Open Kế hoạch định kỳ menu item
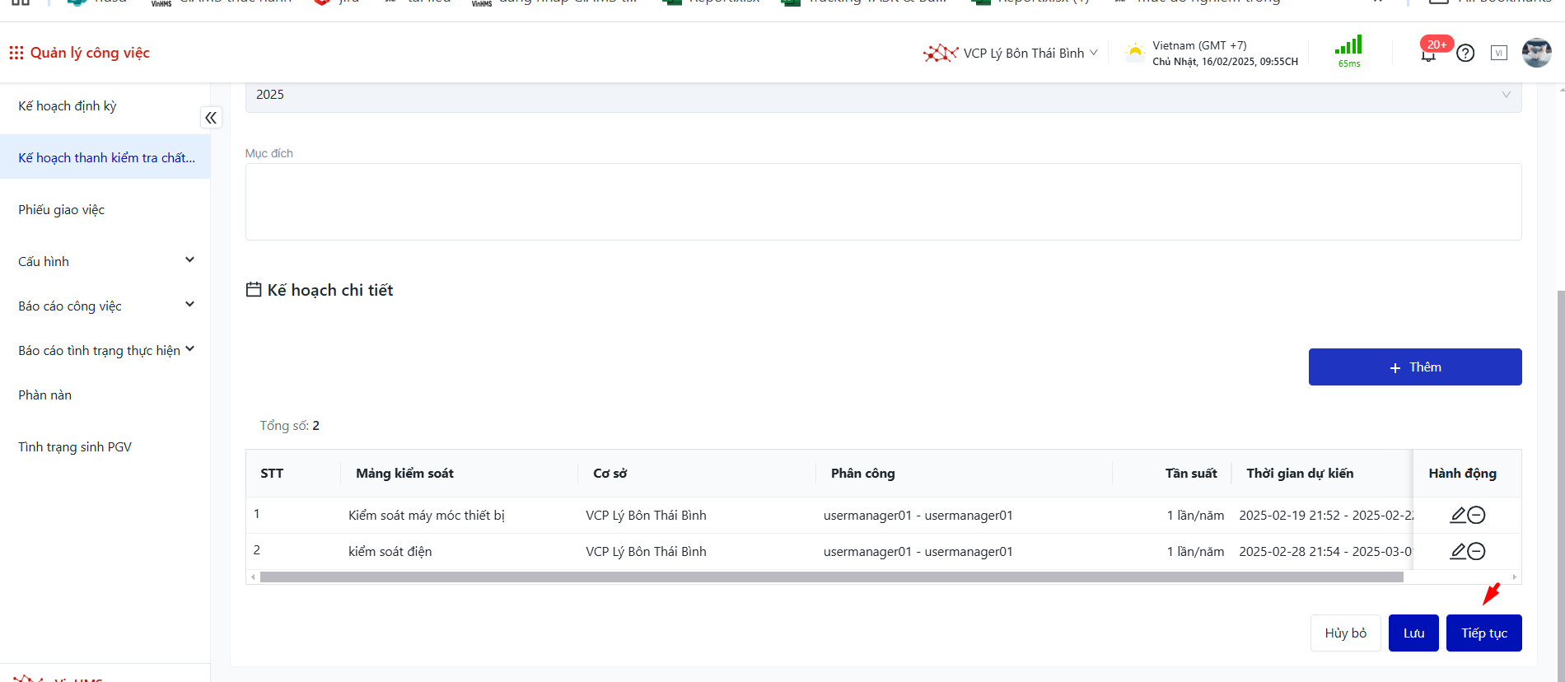 click(x=68, y=106)
